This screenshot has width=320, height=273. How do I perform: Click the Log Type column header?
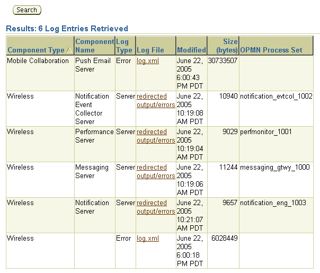124,46
